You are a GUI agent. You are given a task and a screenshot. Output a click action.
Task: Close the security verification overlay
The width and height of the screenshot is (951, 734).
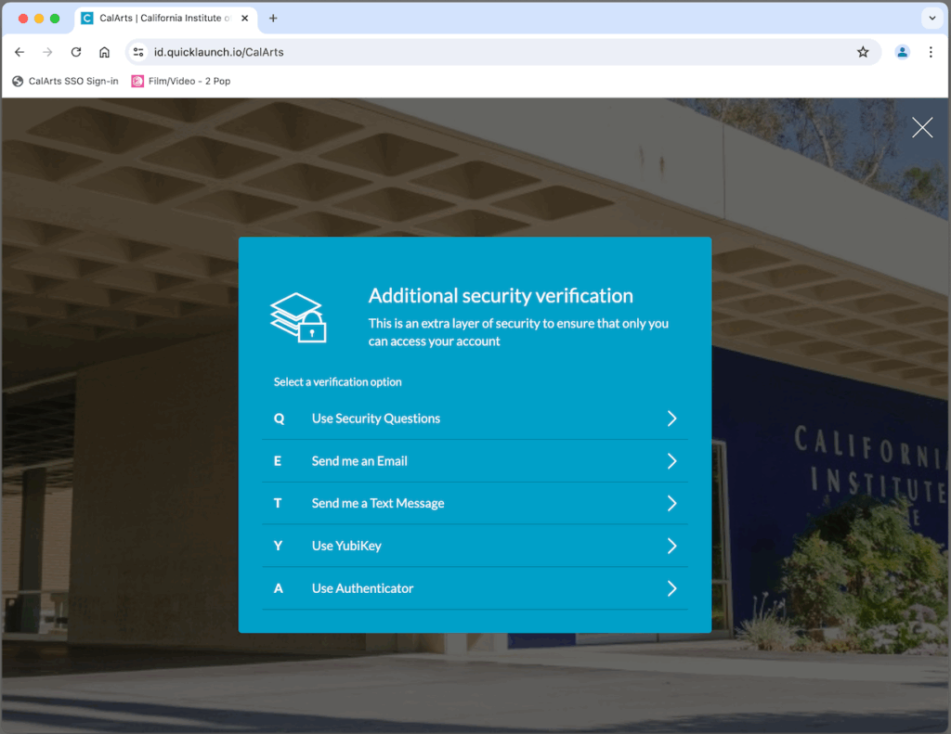pyautogui.click(x=922, y=127)
